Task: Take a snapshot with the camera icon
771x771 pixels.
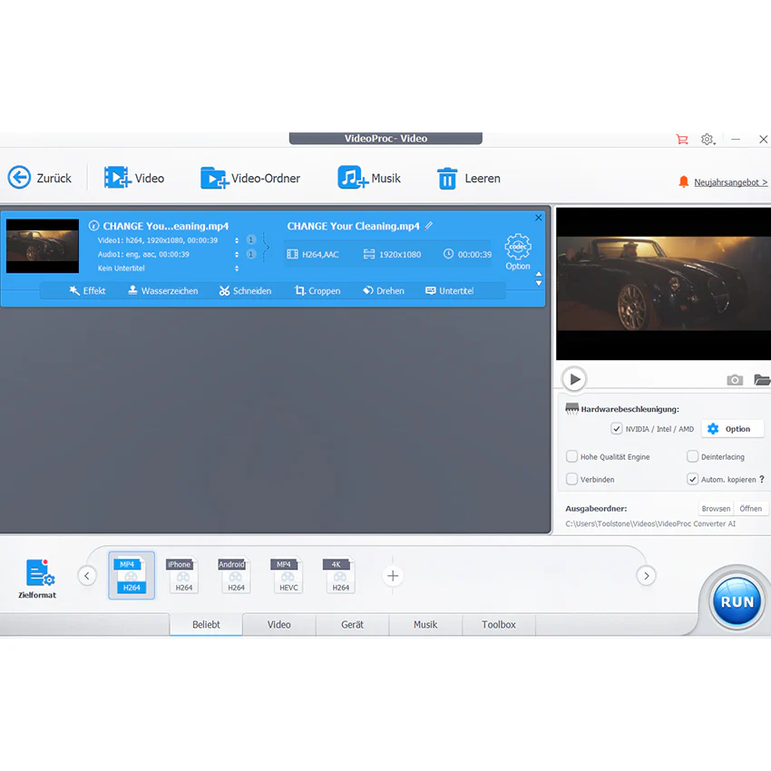Action: click(x=735, y=379)
